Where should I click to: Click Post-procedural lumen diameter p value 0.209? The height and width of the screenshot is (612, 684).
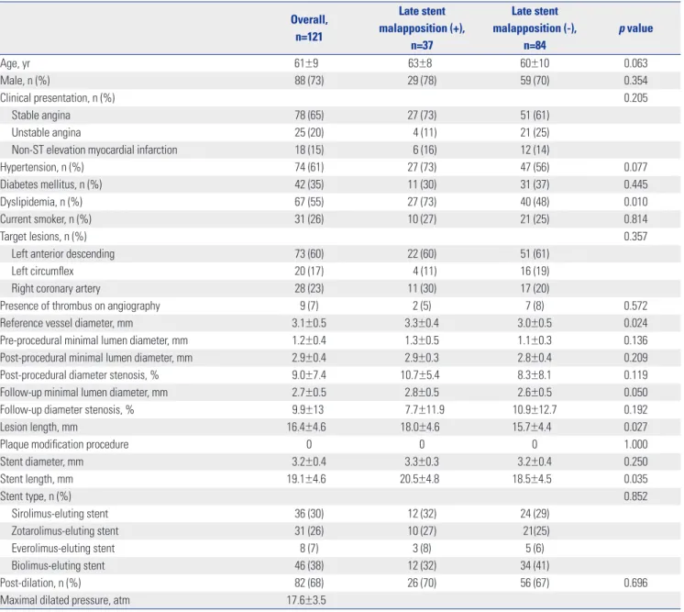[635, 358]
